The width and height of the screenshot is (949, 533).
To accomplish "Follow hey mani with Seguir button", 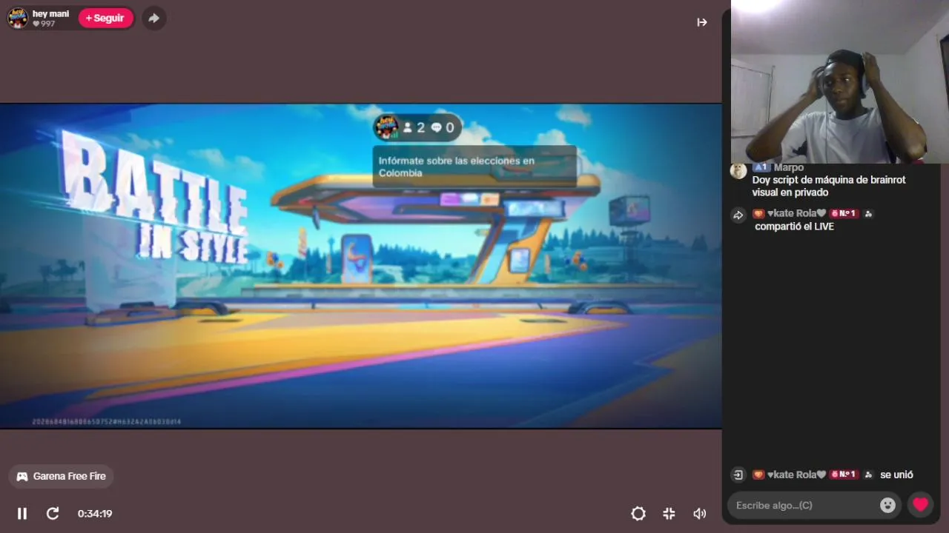I will 105,18.
